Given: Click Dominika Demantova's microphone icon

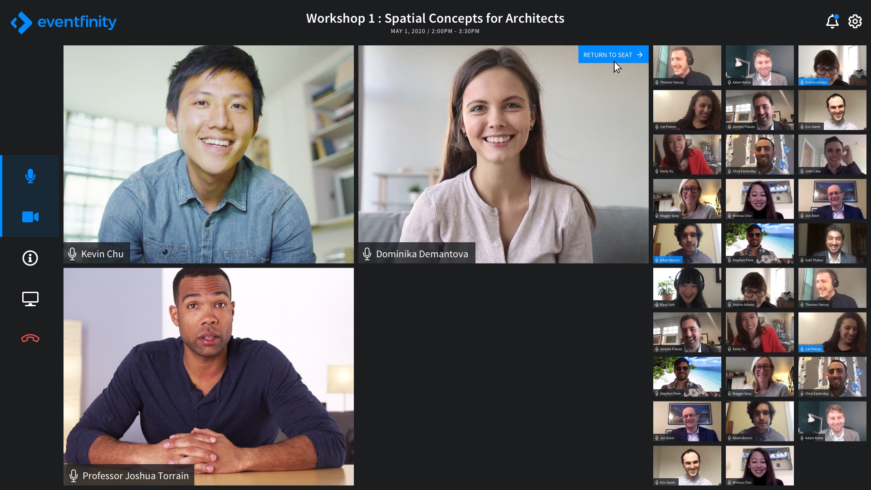Looking at the screenshot, I should coord(367,254).
